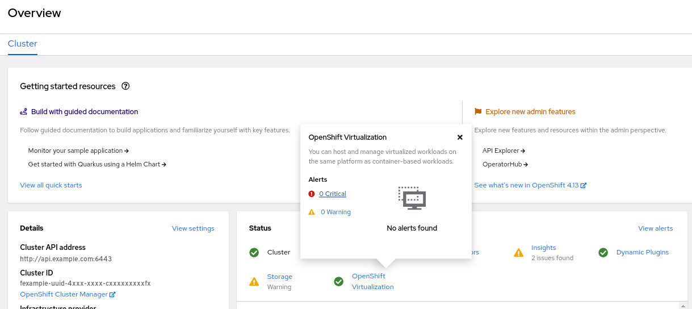
Task: Close the OpenShift Virtualization popover
Action: [x=460, y=137]
